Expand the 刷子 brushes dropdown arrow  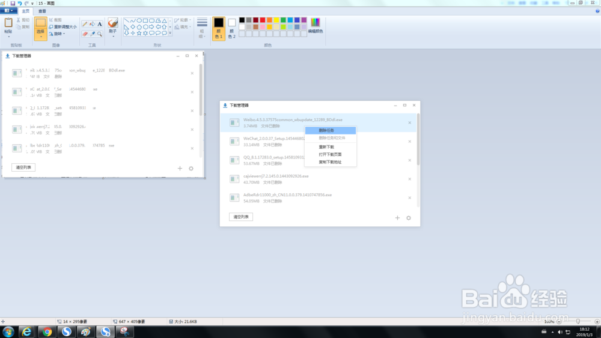113,37
